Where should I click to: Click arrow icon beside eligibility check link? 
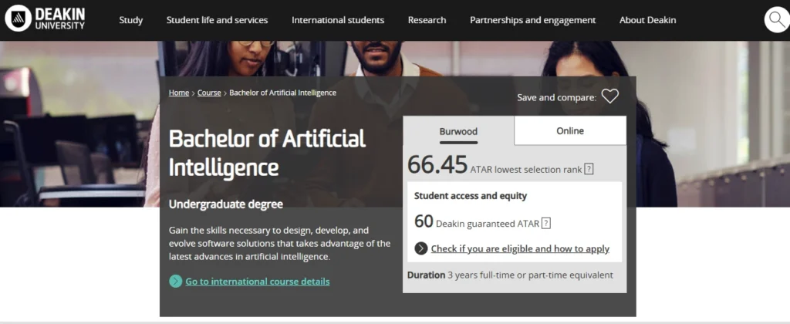pyautogui.click(x=421, y=248)
